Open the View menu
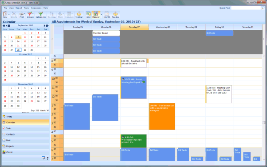The image size is (267, 167). (x=11, y=8)
